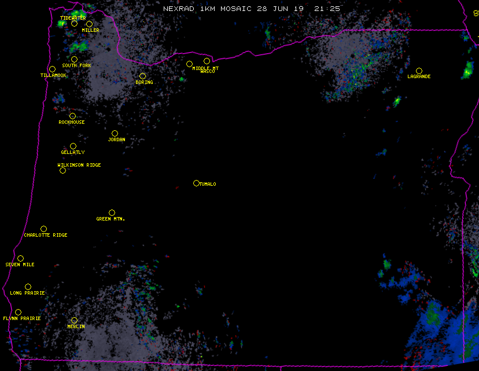The height and width of the screenshot is (371, 479).
Task: Select the Flynn Prairie station marker
Action: point(18,312)
